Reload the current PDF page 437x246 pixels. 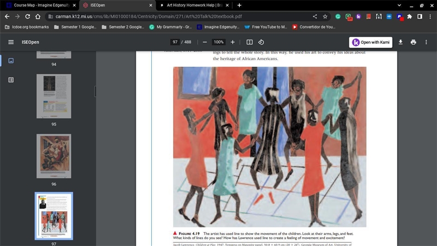(28, 16)
